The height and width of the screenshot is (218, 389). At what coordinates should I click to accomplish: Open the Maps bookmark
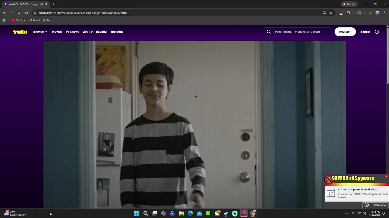(x=48, y=20)
